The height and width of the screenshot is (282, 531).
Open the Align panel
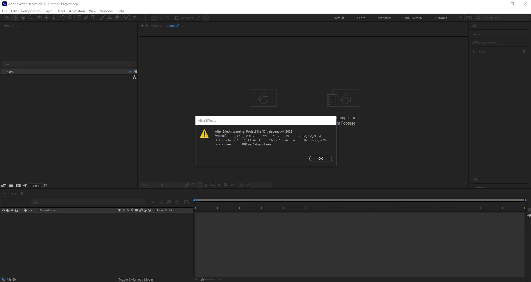pos(477,179)
